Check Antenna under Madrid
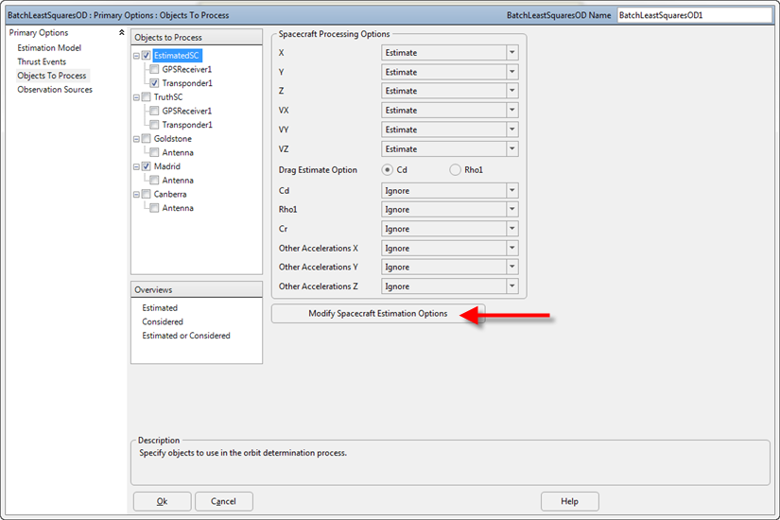 point(154,181)
